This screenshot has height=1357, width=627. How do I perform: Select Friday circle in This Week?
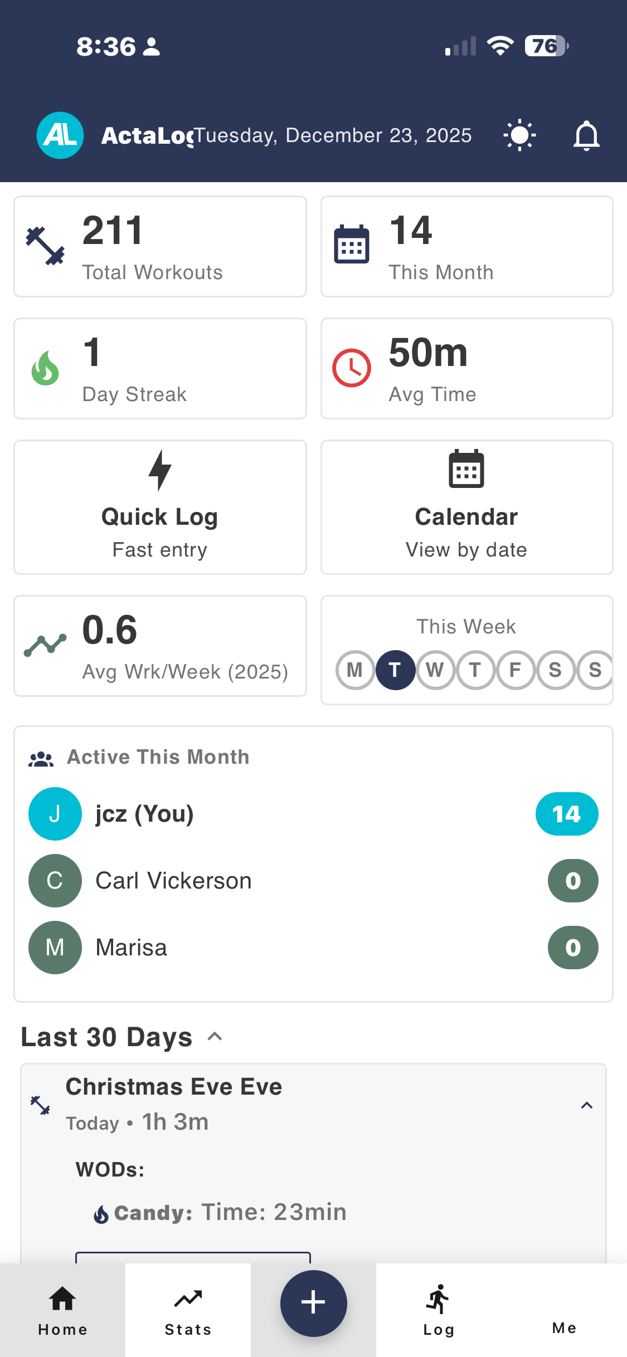coord(515,670)
